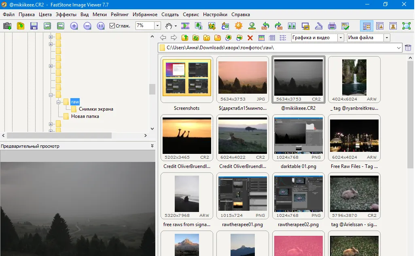Switch to windowed single image view
Screen dimensions: 415x256
[393, 26]
